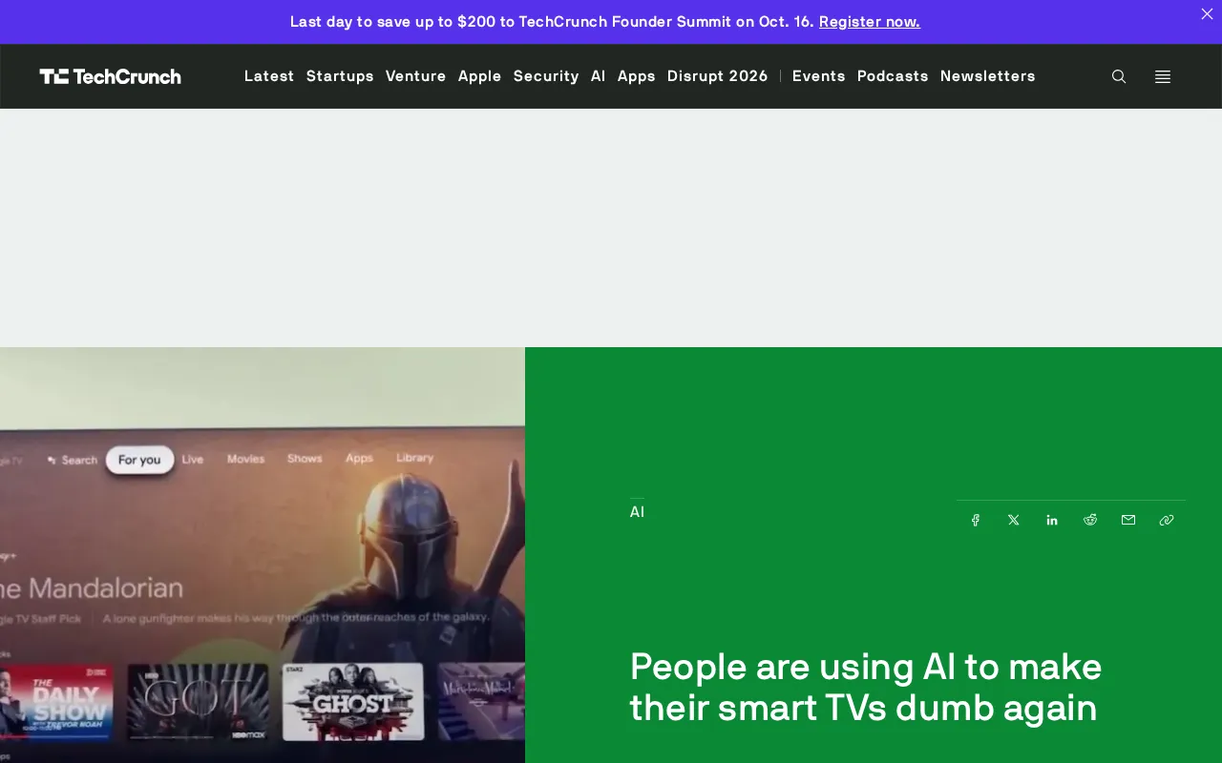Open the Newsletters nav link
The height and width of the screenshot is (763, 1222).
[x=988, y=76]
